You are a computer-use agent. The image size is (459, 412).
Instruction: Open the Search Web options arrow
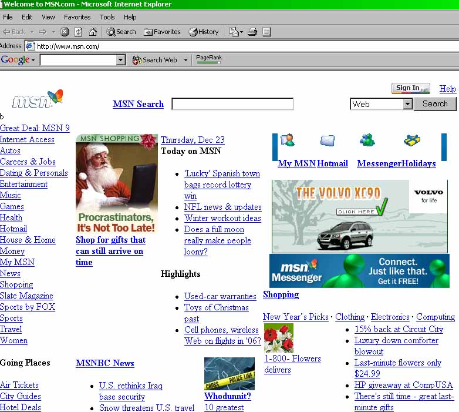[185, 60]
